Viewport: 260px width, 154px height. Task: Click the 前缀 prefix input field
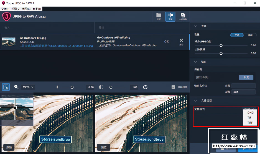[243, 86]
